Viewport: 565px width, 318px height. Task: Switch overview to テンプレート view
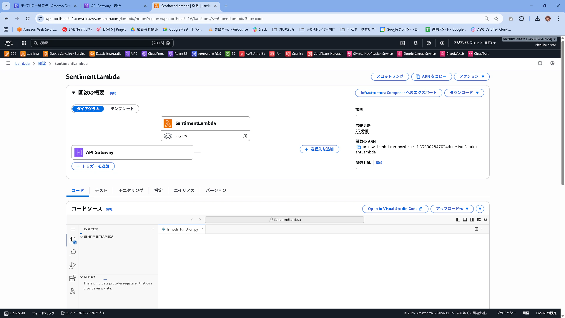coord(122,109)
